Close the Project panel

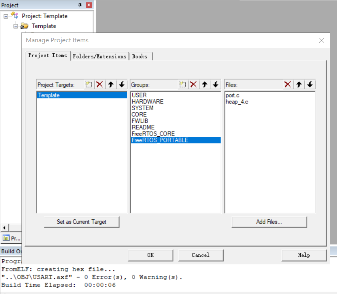[x=89, y=5]
